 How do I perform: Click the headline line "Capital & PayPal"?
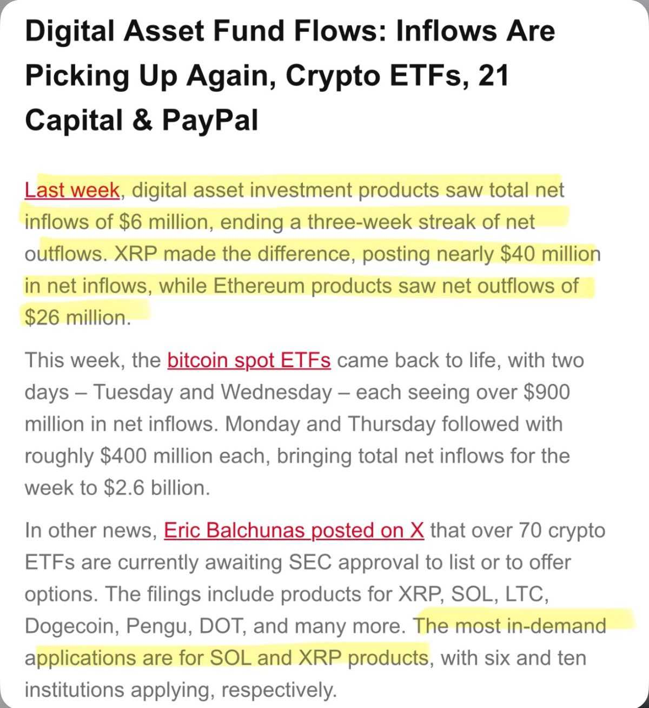pyautogui.click(x=142, y=120)
